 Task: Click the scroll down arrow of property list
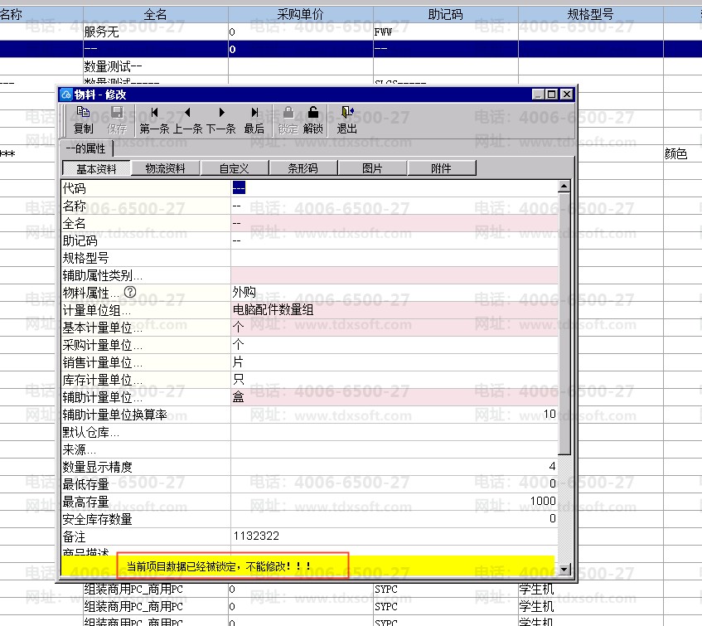tap(564, 569)
